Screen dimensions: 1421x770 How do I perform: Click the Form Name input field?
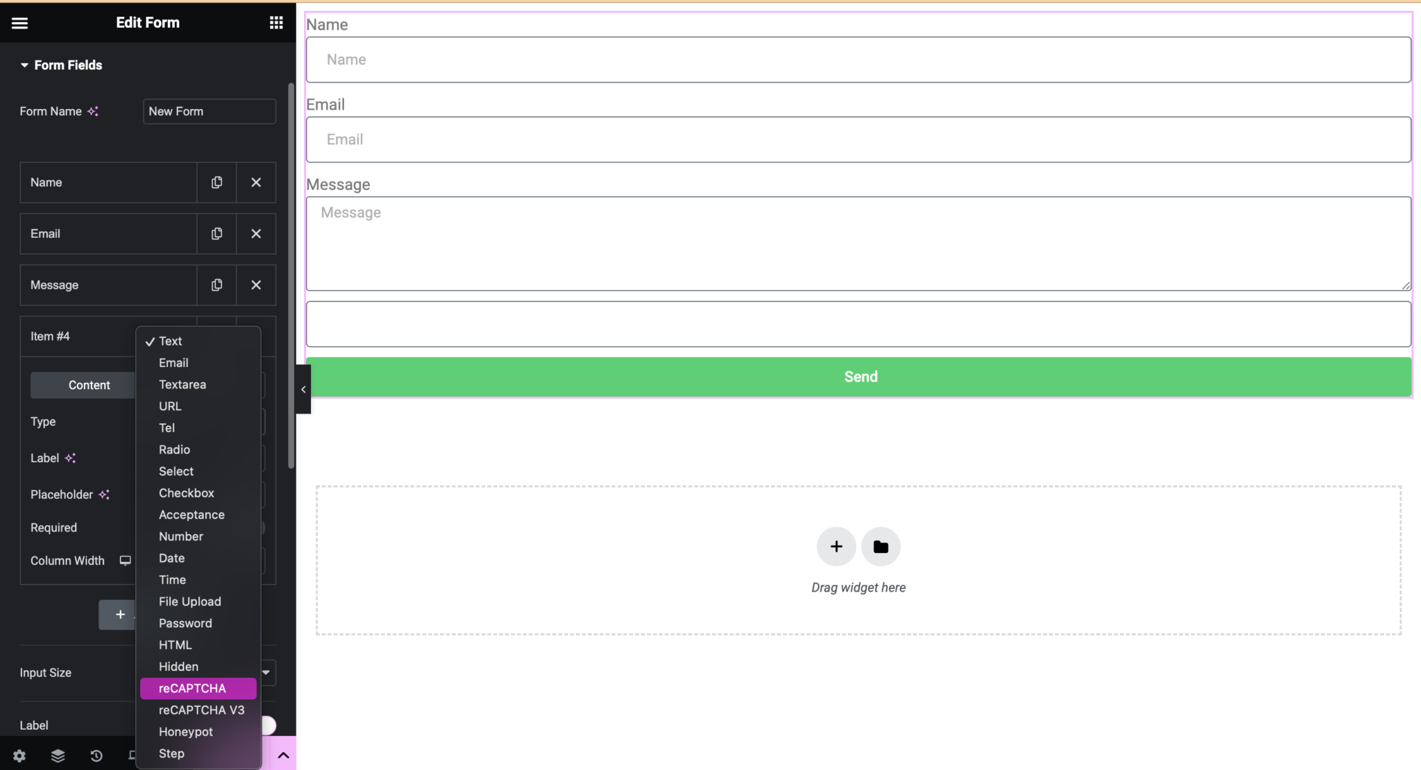click(209, 111)
